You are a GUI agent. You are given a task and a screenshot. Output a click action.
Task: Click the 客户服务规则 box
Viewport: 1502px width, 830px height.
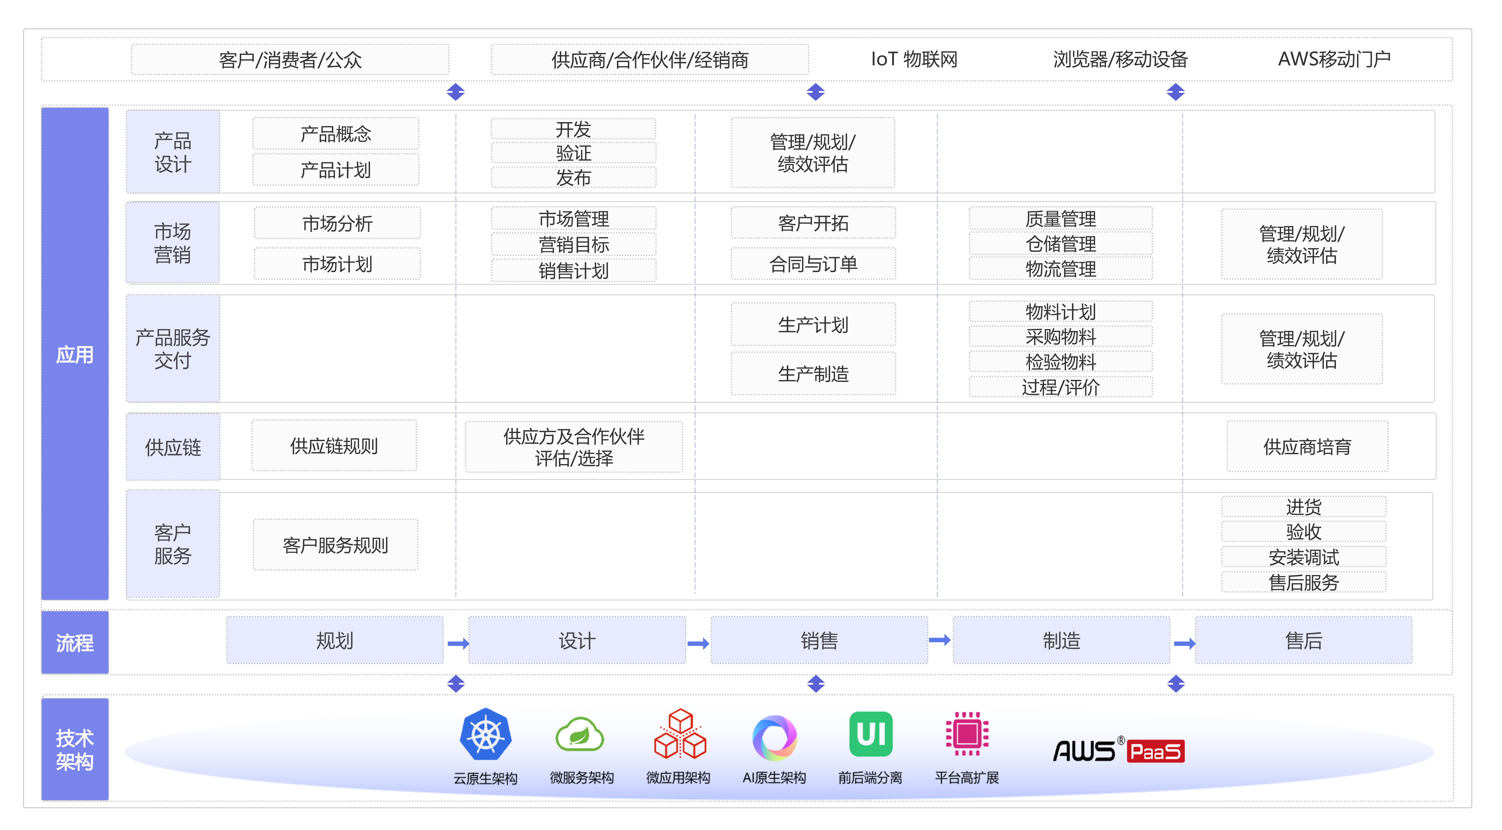pyautogui.click(x=335, y=545)
